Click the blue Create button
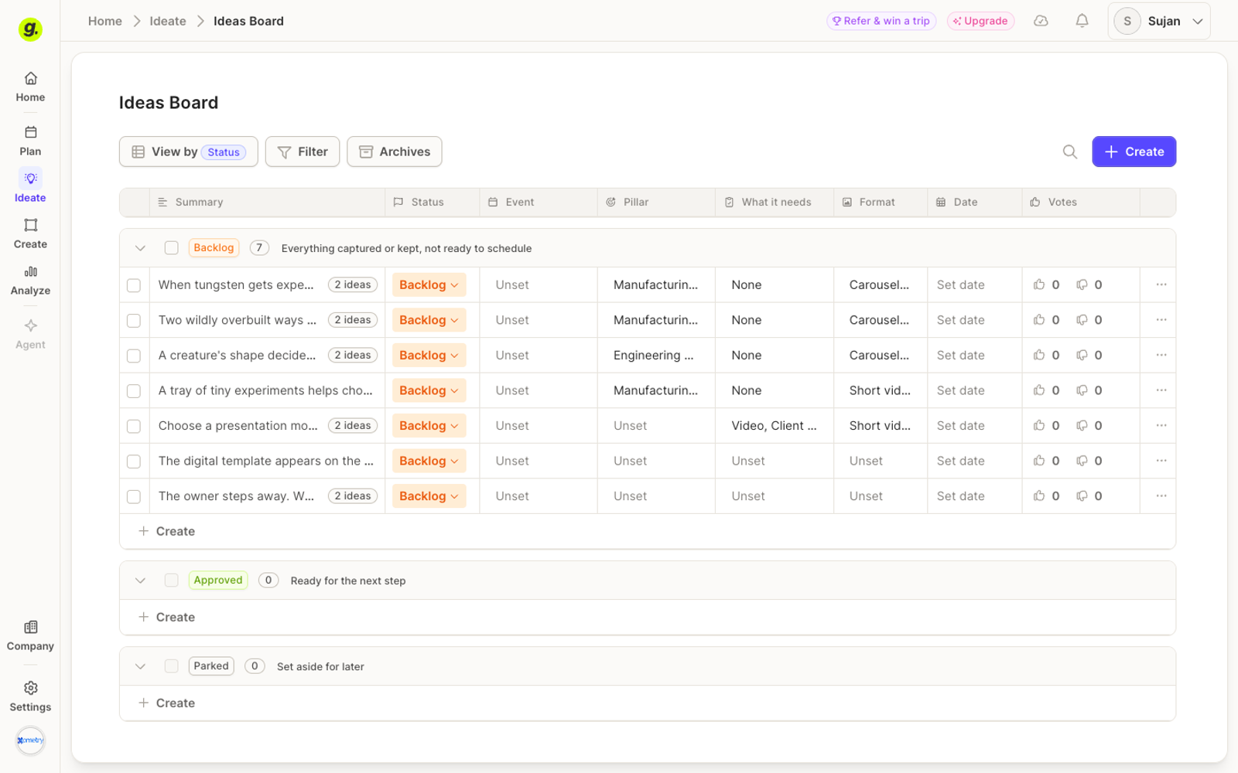Image resolution: width=1238 pixels, height=773 pixels. [x=1134, y=152]
